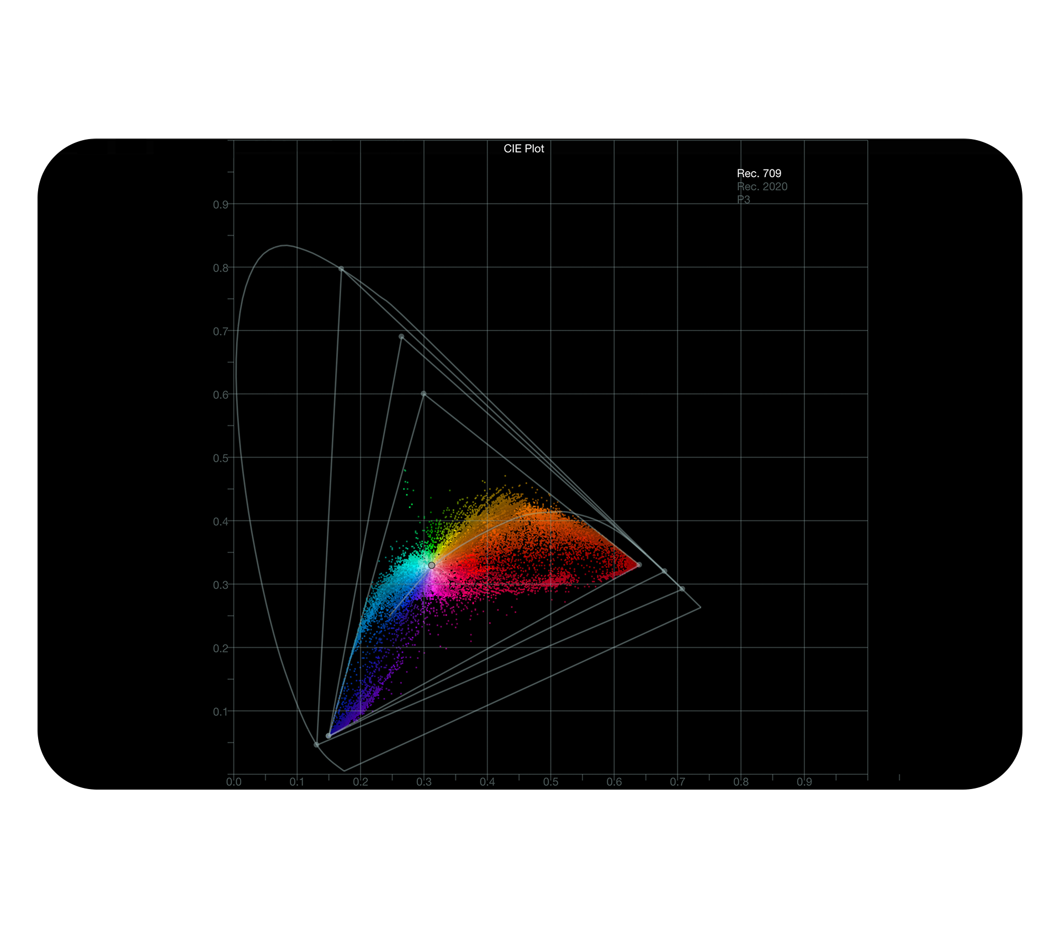This screenshot has width=1060, height=927.
Task: Click the white point marker in plot
Action: 432,565
